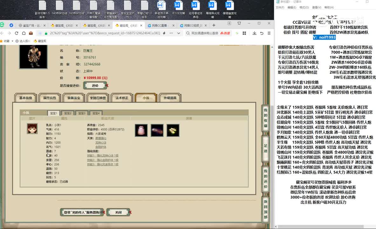The width and height of the screenshot is (376, 229).
Task: Select the 宝宝4 sub-tab
Action: (96, 113)
